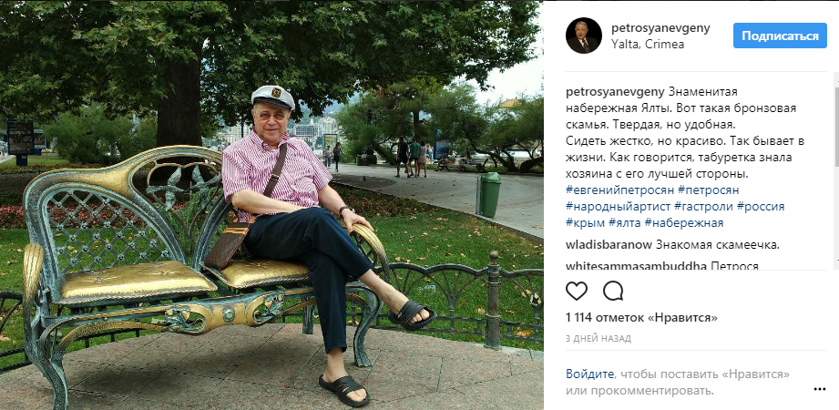Screen dimensions: 839x410
Task: Open the Yalta, Crimea location link
Action: pos(648,45)
